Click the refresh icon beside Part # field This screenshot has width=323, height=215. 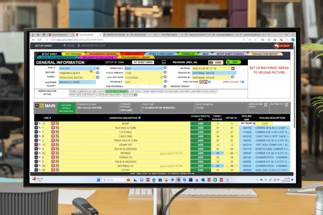point(98,68)
